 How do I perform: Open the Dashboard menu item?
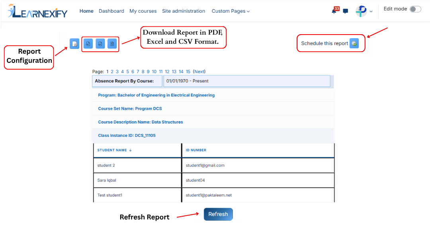pos(111,11)
